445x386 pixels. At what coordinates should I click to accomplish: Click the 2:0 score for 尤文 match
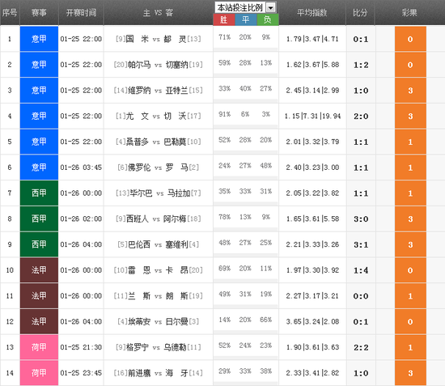(361, 116)
